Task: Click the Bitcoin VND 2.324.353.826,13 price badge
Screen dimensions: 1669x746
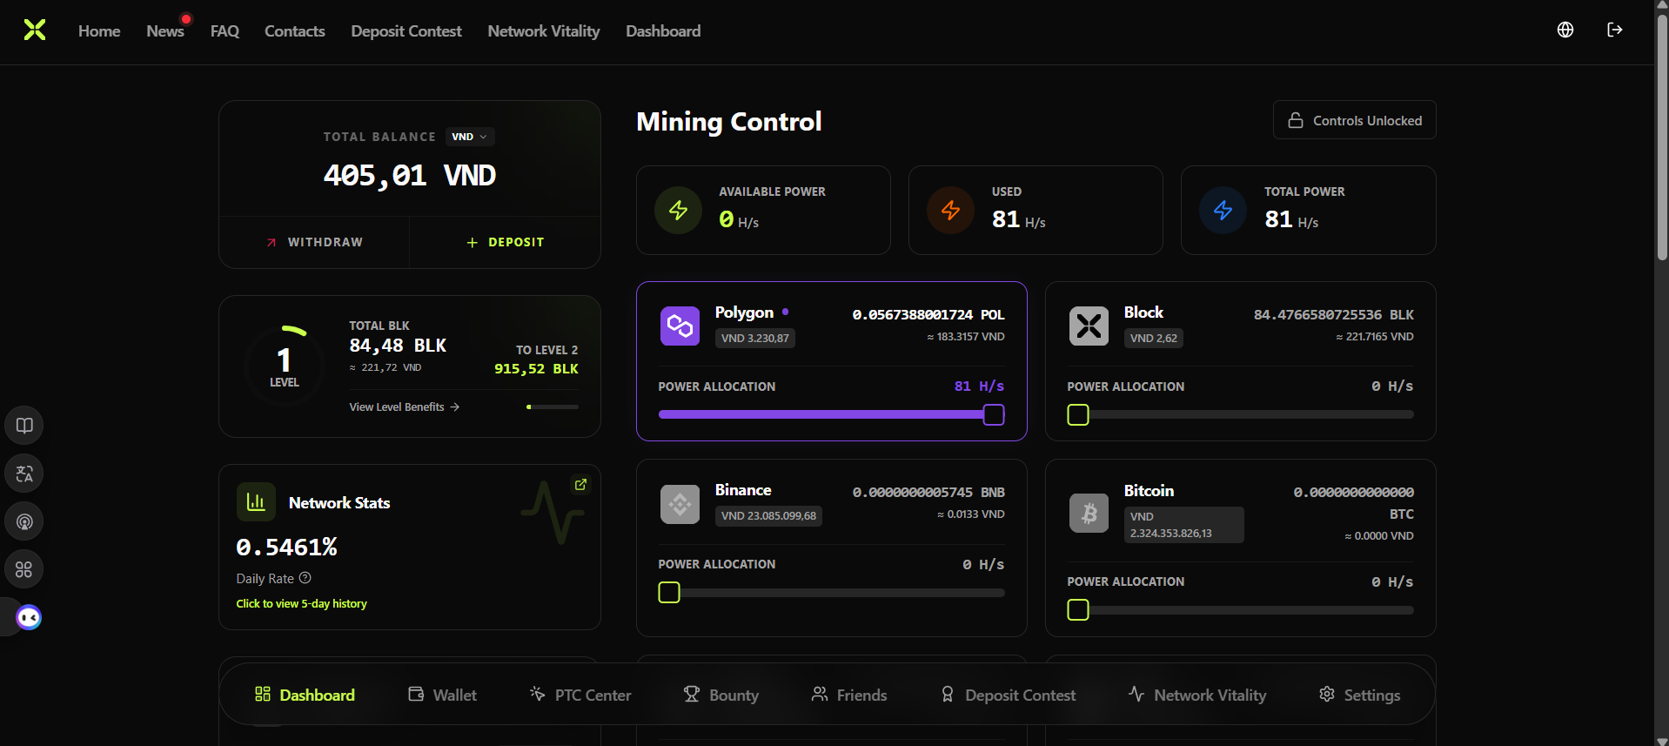Action: 1183,525
